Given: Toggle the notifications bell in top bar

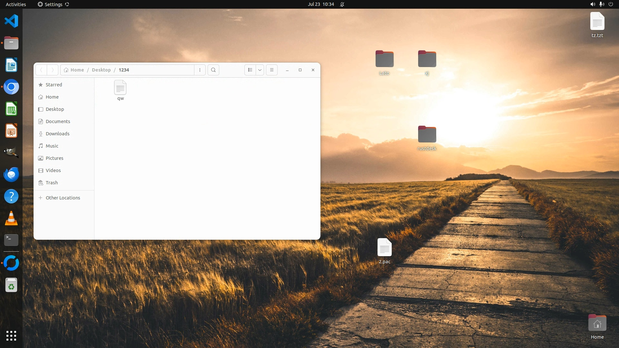Looking at the screenshot, I should click(x=342, y=5).
